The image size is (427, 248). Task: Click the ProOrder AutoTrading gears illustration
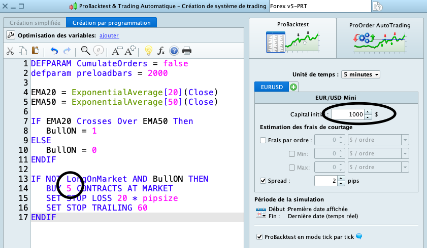(380, 43)
